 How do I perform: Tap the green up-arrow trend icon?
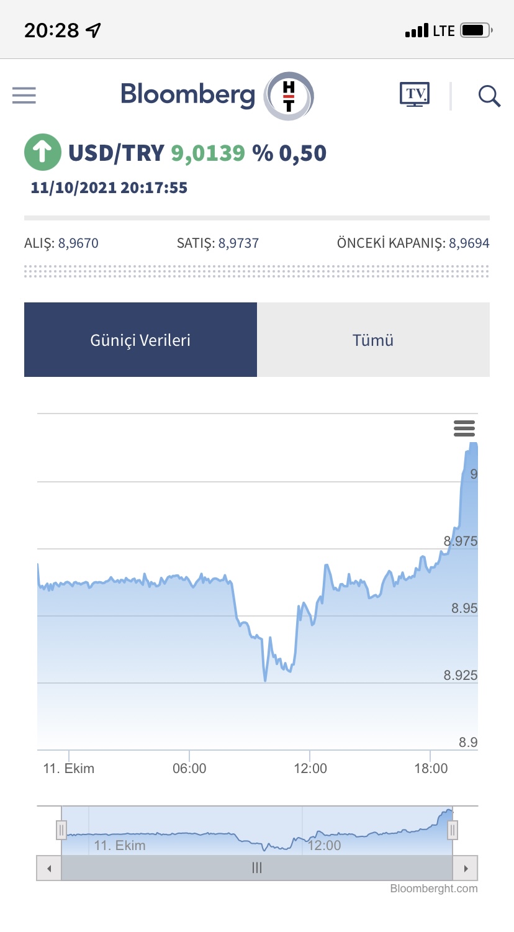coord(43,152)
